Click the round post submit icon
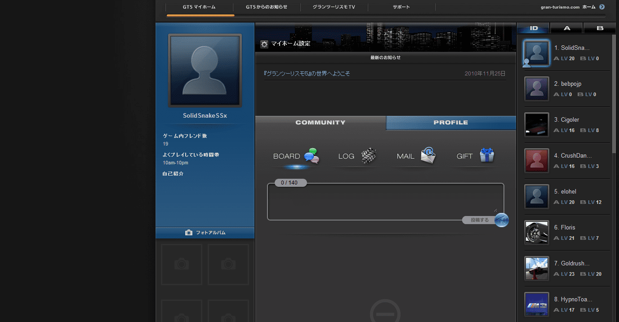The image size is (619, 322). pos(501,220)
